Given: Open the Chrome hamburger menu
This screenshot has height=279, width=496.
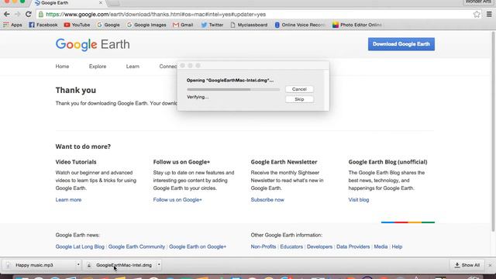Looking at the screenshot, I should (x=489, y=14).
